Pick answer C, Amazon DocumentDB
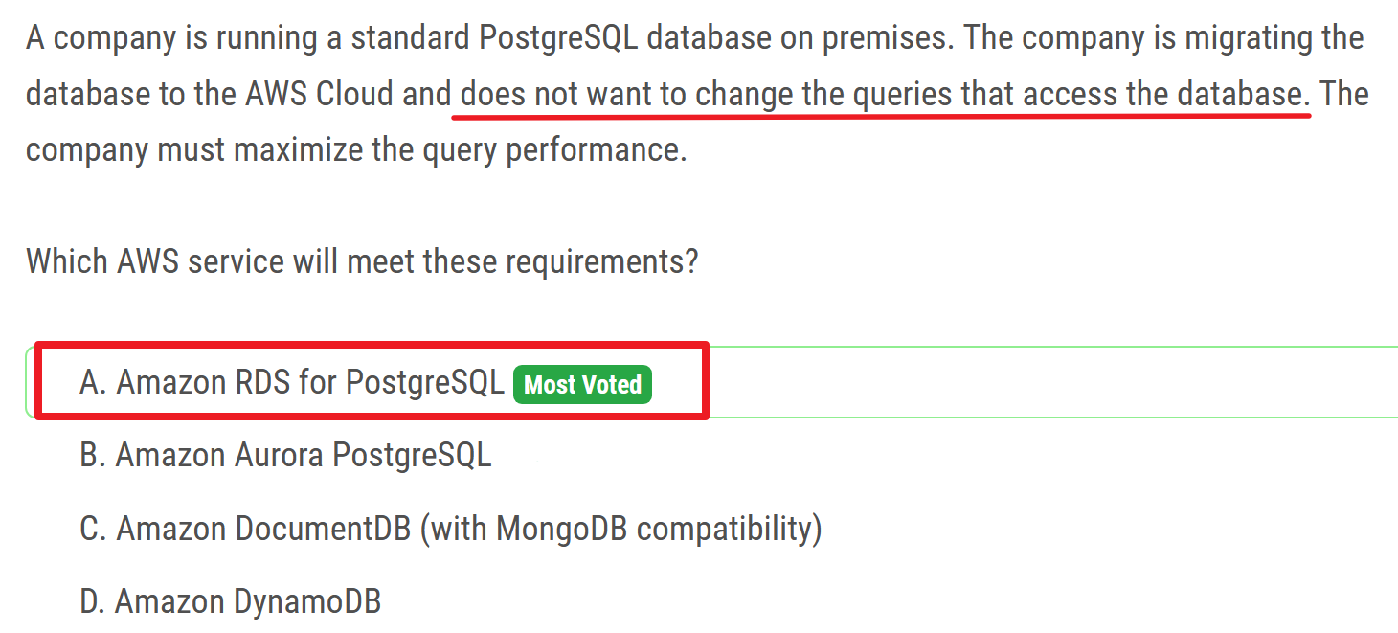This screenshot has width=1398, height=633. [450, 529]
